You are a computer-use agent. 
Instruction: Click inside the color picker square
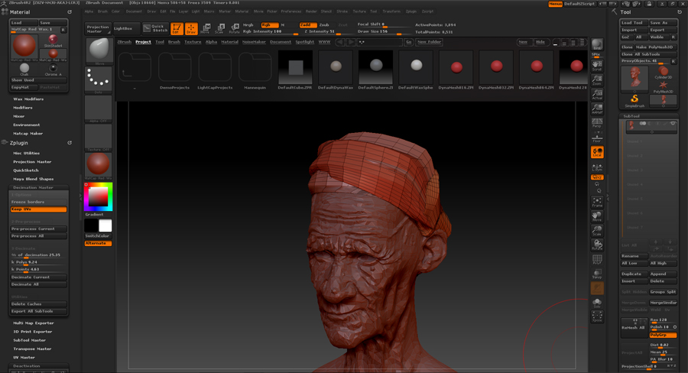tap(99, 196)
